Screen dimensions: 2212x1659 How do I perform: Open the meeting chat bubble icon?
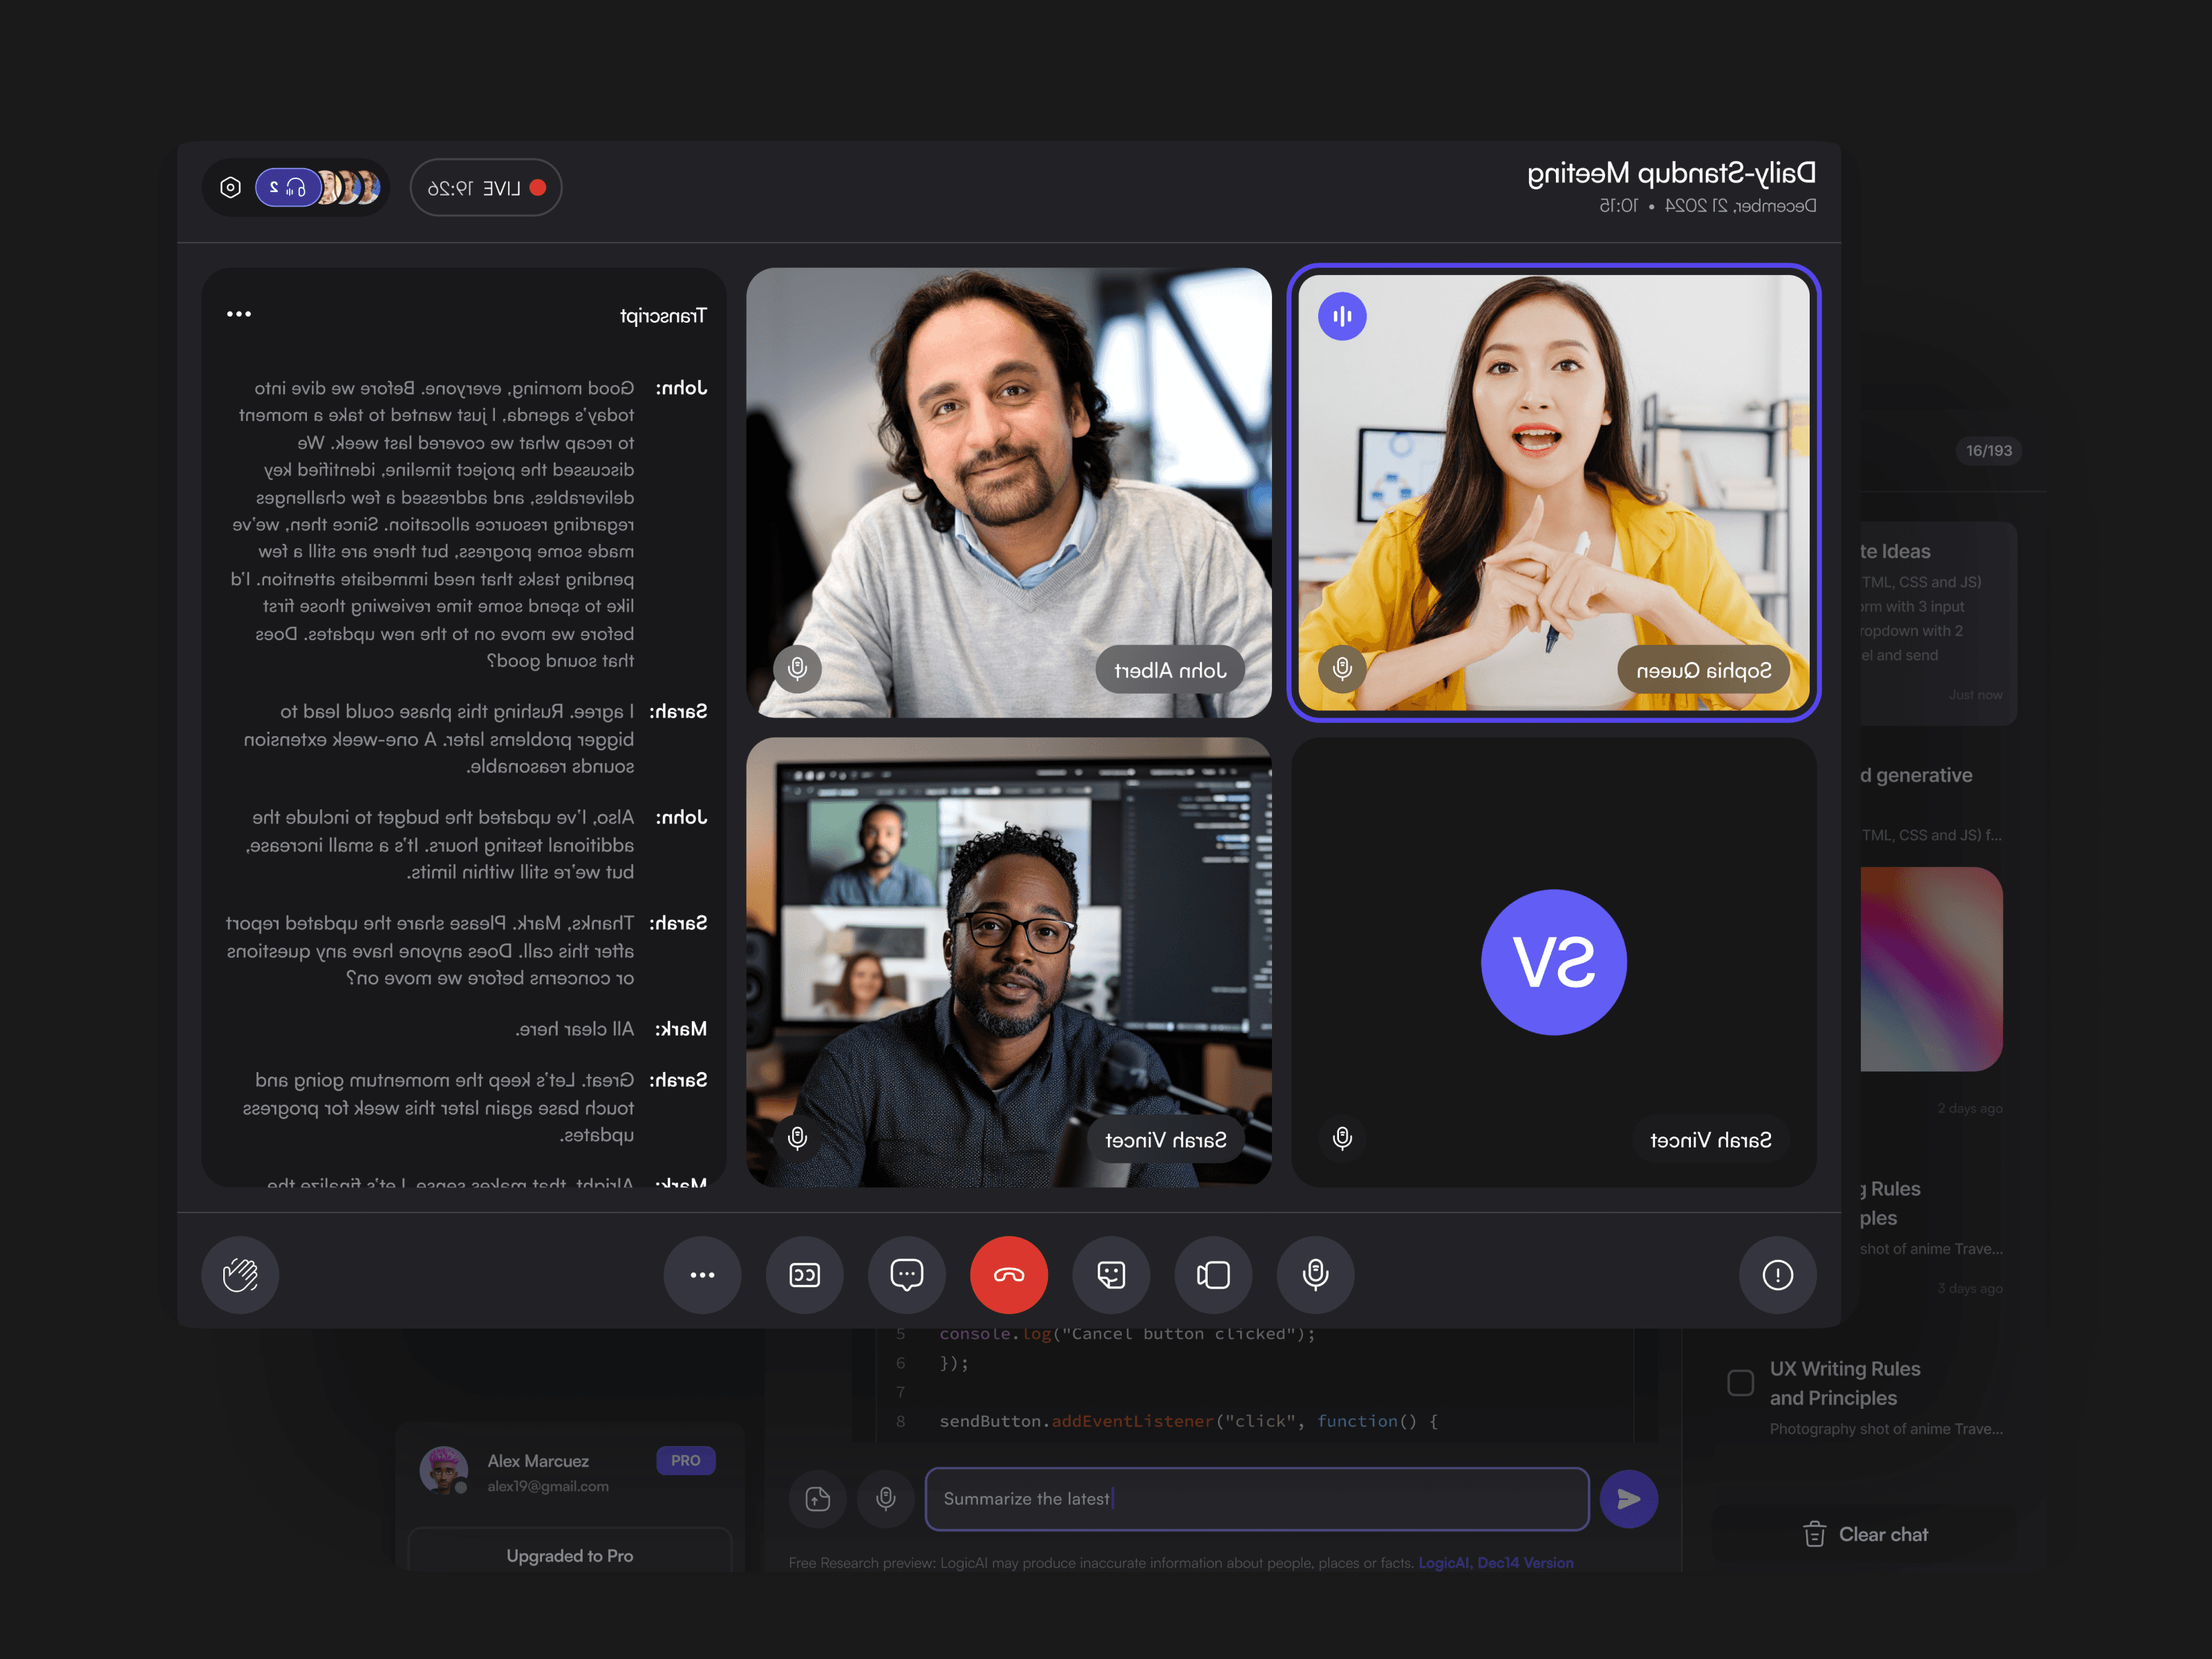906,1274
